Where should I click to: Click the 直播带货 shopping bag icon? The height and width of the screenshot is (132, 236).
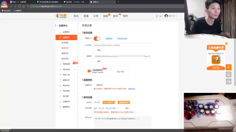coord(60,107)
